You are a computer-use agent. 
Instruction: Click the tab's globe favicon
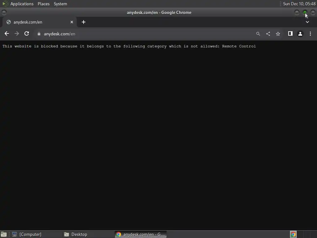[9, 22]
